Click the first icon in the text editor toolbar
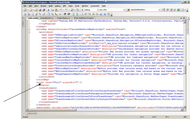The width and height of the screenshot is (190, 119). [x=25, y=14]
